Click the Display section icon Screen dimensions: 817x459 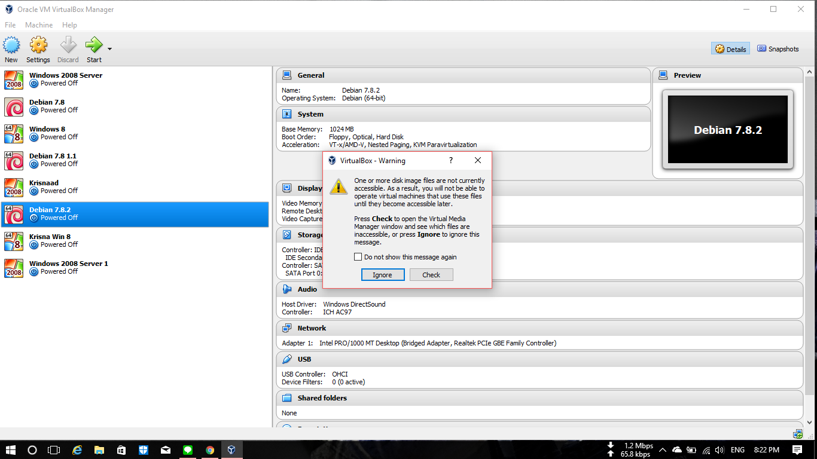287,188
